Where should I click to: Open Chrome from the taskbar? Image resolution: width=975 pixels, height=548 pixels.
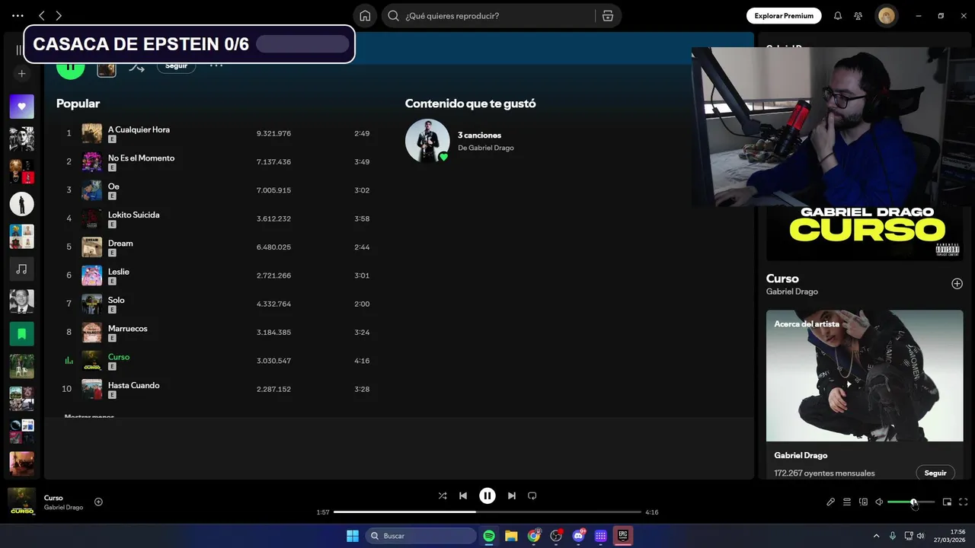[534, 536]
